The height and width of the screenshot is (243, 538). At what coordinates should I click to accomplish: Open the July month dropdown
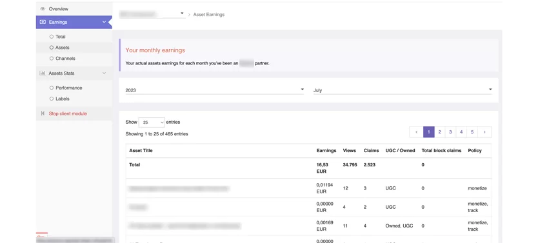[403, 90]
